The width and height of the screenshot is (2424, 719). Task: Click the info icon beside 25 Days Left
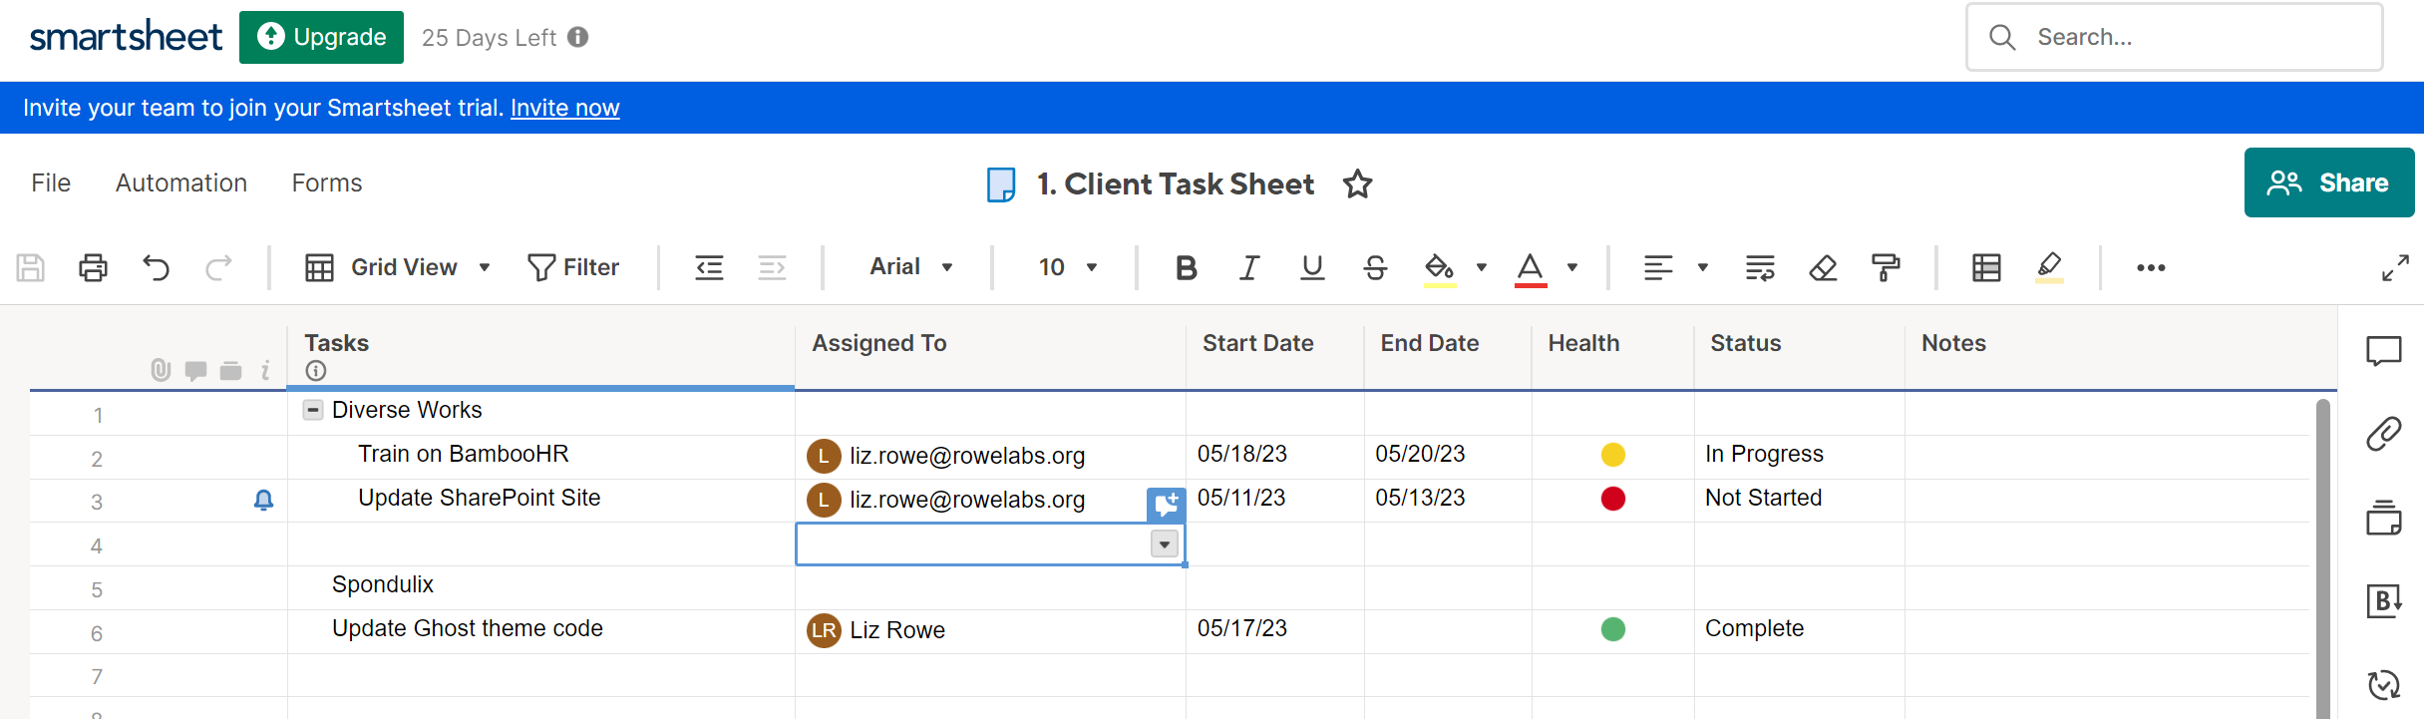click(x=578, y=37)
